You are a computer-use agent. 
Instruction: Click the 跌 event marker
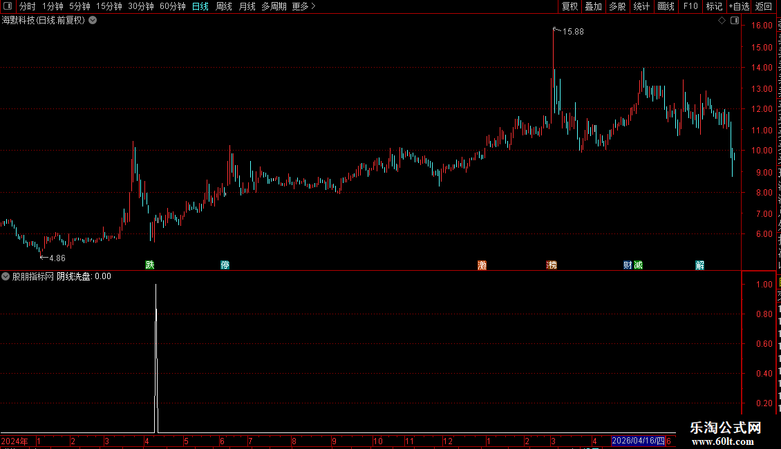pos(150,265)
